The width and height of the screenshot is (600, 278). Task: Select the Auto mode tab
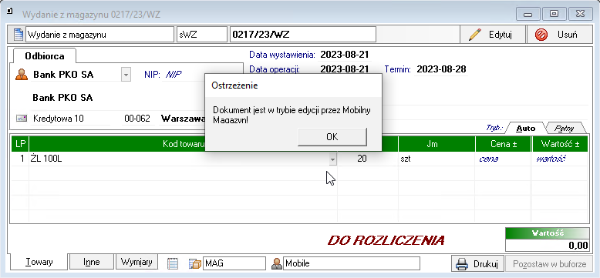(x=525, y=129)
